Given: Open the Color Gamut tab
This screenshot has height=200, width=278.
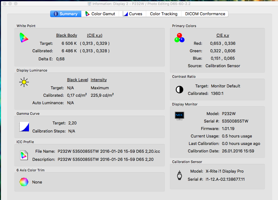Looking at the screenshot, I should [x=100, y=14].
